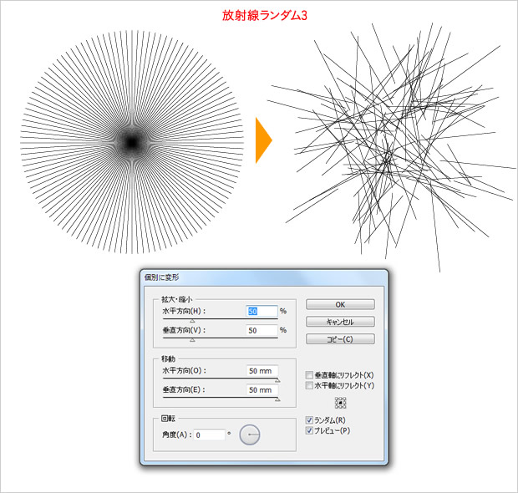518x493 pixels.
Task: Click the 拡大・縮小 group label
Action: (x=176, y=299)
